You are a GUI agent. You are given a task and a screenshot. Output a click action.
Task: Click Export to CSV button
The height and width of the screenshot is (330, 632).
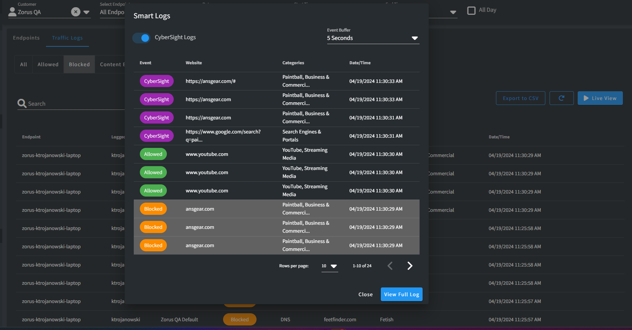[x=520, y=98]
